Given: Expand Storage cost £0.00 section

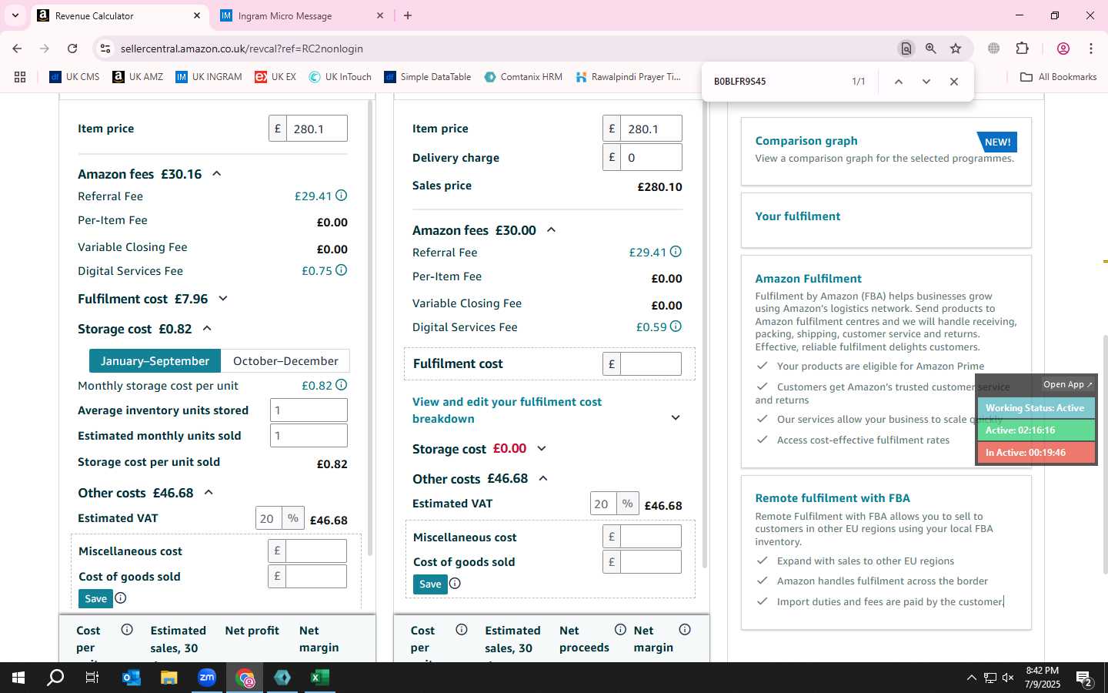Looking at the screenshot, I should point(542,448).
